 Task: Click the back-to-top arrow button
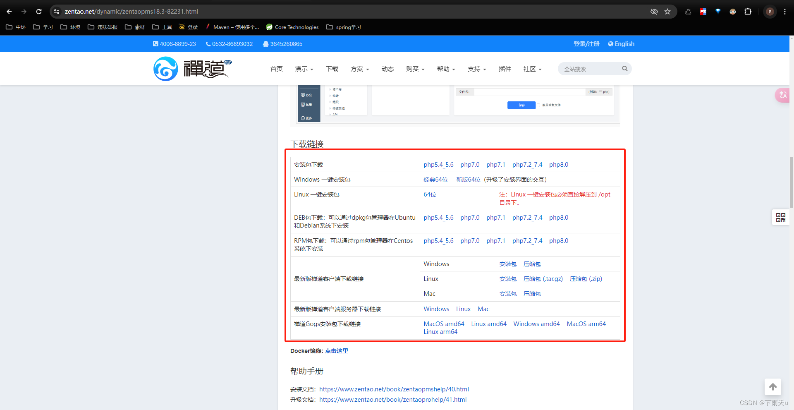tap(773, 387)
